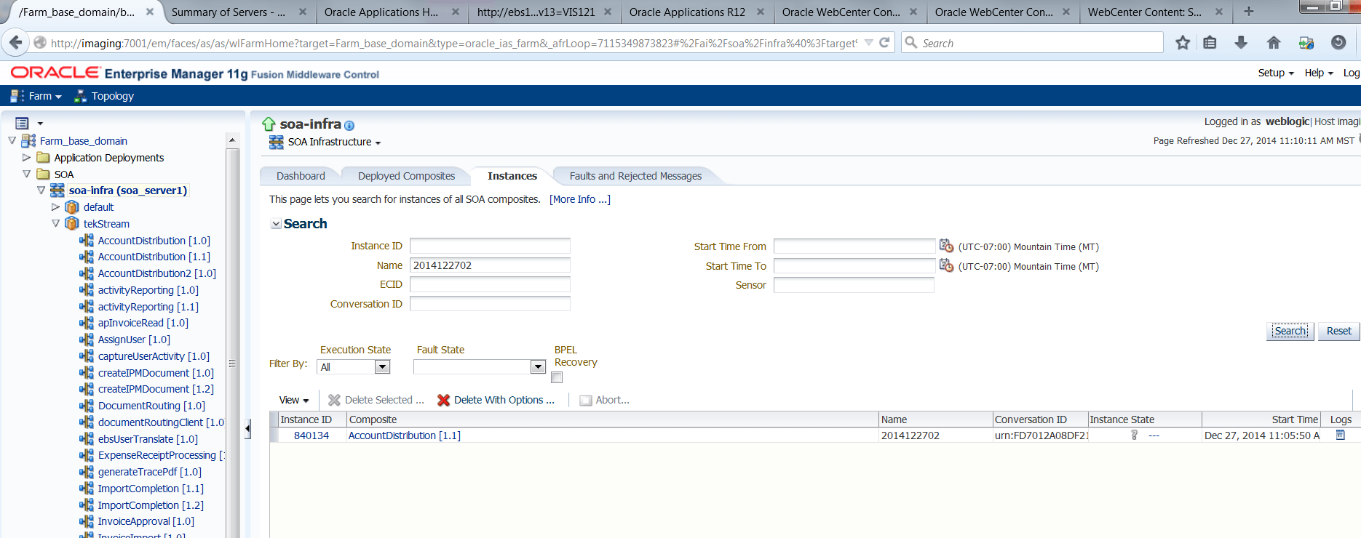
Task: Select InvoiceApproval [1.0] in the tree
Action: (146, 521)
